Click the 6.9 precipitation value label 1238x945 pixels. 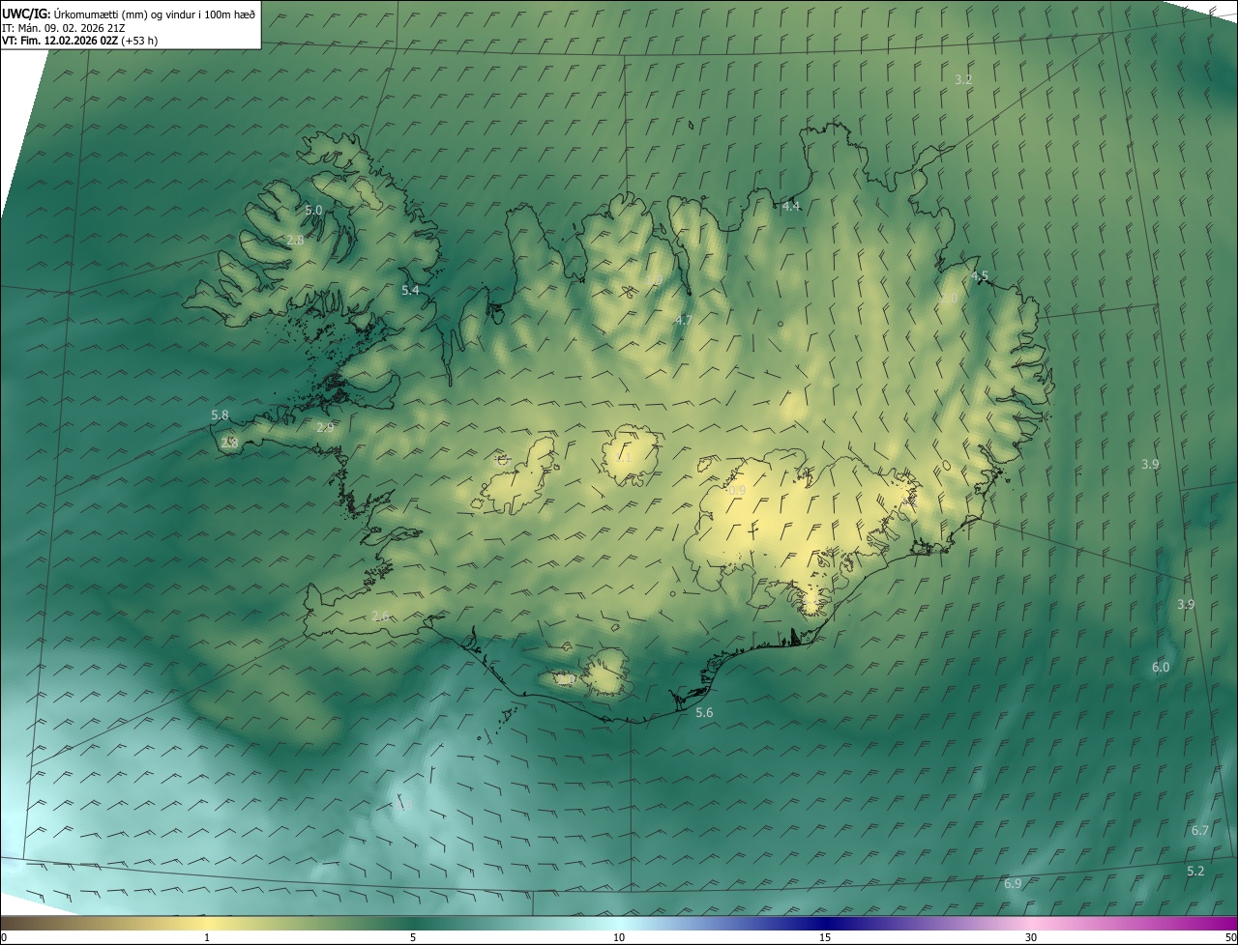(1013, 883)
